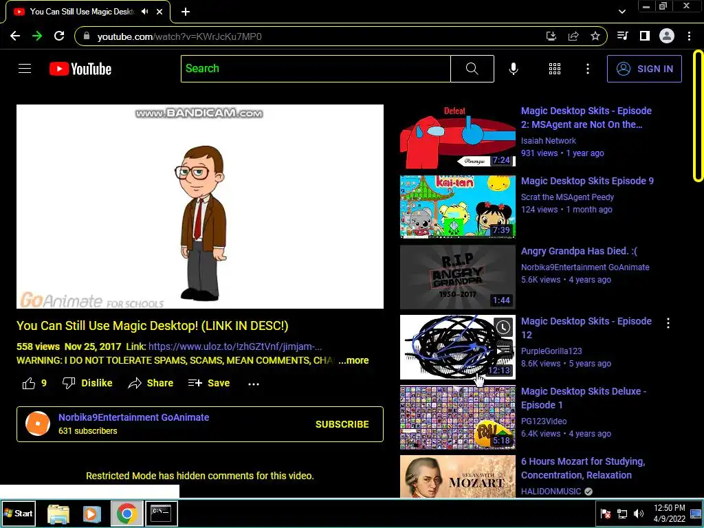Click the YouTube logo
This screenshot has width=704, height=528.
80,69
